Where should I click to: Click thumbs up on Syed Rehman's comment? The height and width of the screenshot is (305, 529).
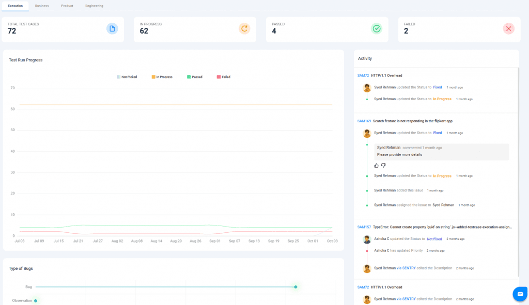click(x=376, y=165)
